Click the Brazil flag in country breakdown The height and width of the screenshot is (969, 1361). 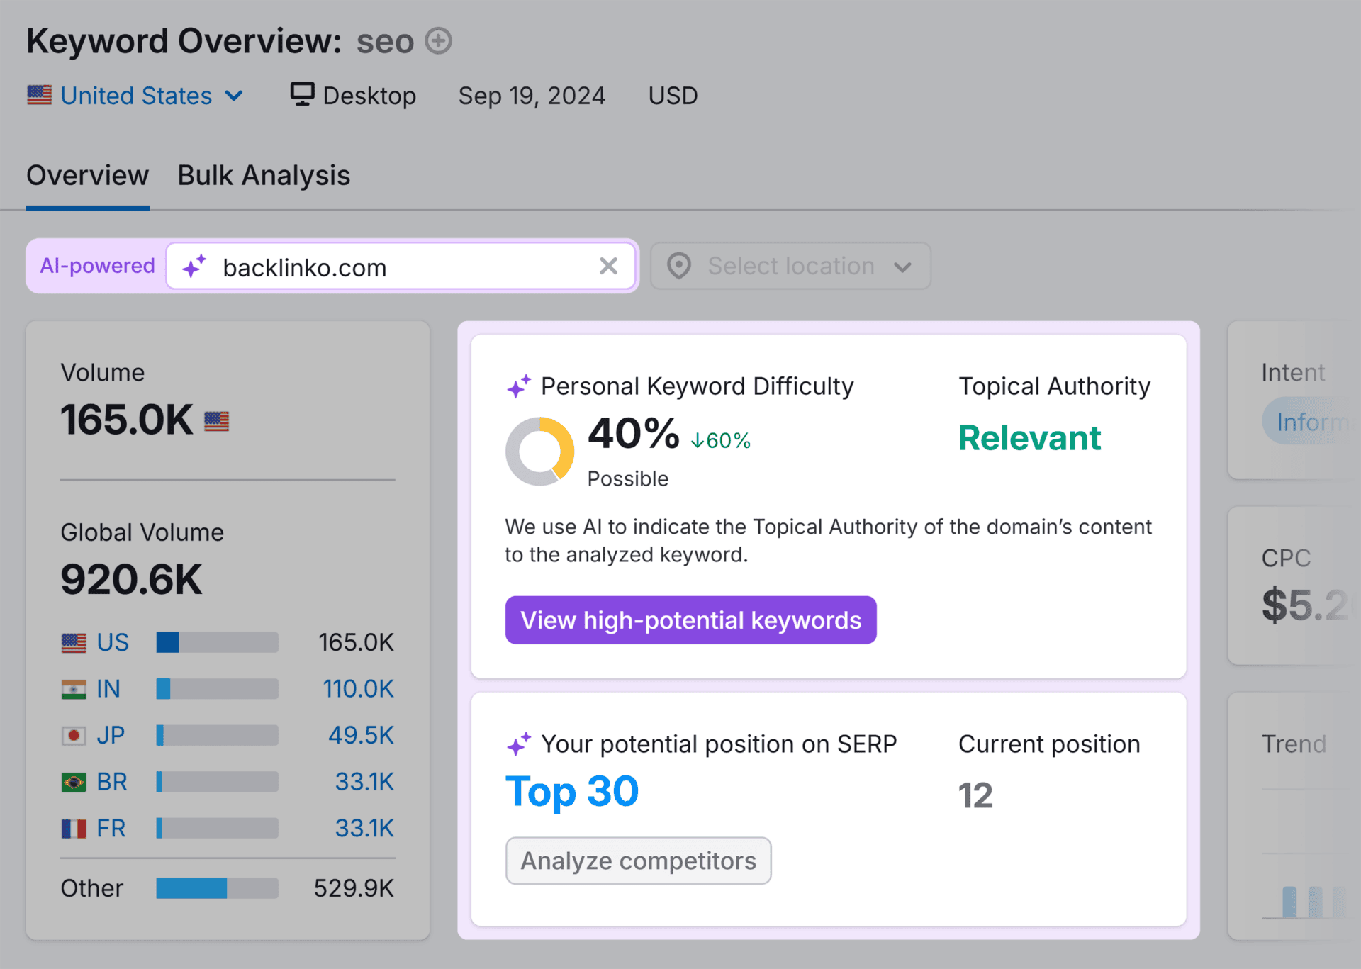click(75, 782)
